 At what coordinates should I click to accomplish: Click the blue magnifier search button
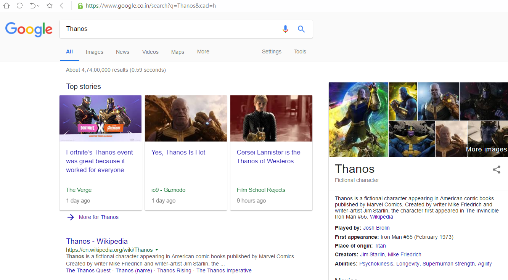pyautogui.click(x=301, y=29)
